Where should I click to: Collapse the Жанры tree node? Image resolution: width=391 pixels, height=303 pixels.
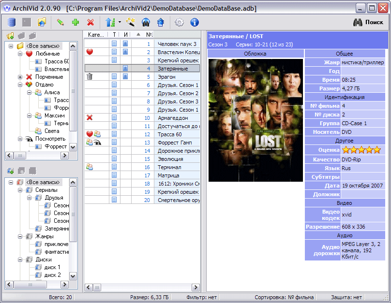point(20,236)
